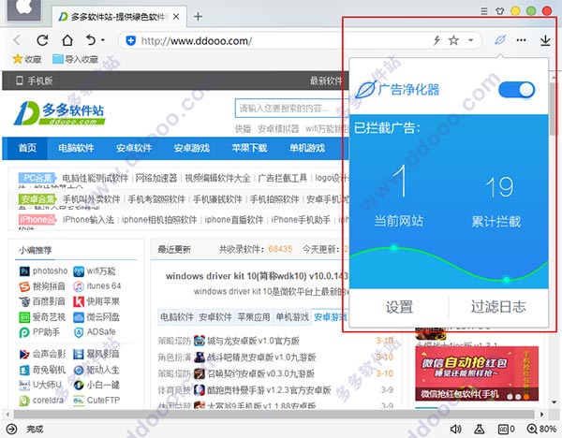Switch to the 单机游戏 list tab

point(292,317)
